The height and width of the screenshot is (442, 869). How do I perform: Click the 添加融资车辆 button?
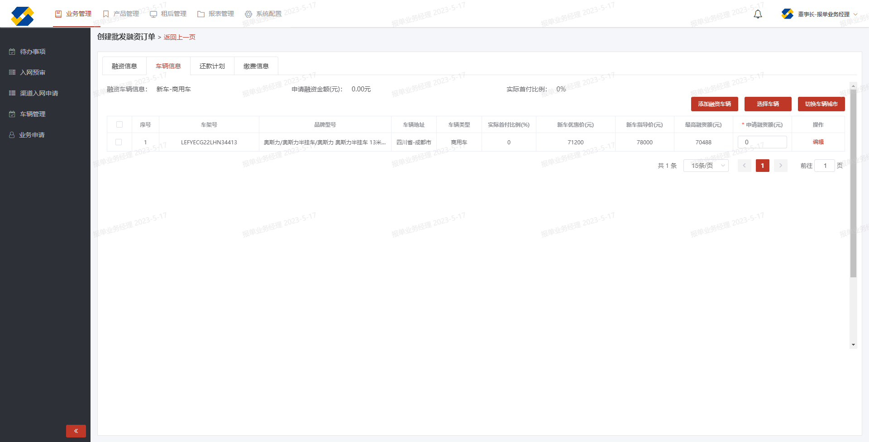pyautogui.click(x=714, y=104)
